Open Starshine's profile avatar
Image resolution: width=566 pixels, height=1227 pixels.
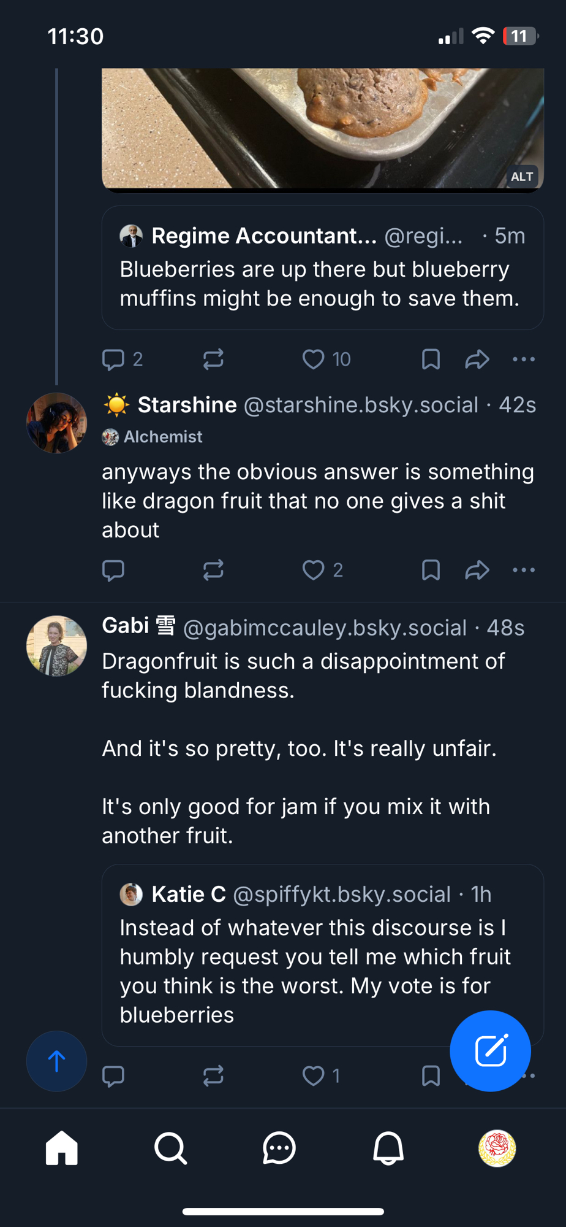coord(56,423)
